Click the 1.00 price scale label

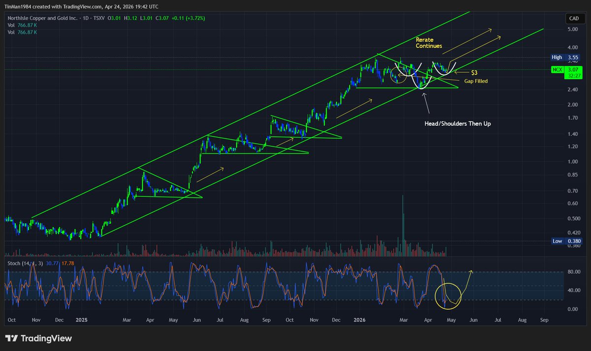[x=572, y=161]
